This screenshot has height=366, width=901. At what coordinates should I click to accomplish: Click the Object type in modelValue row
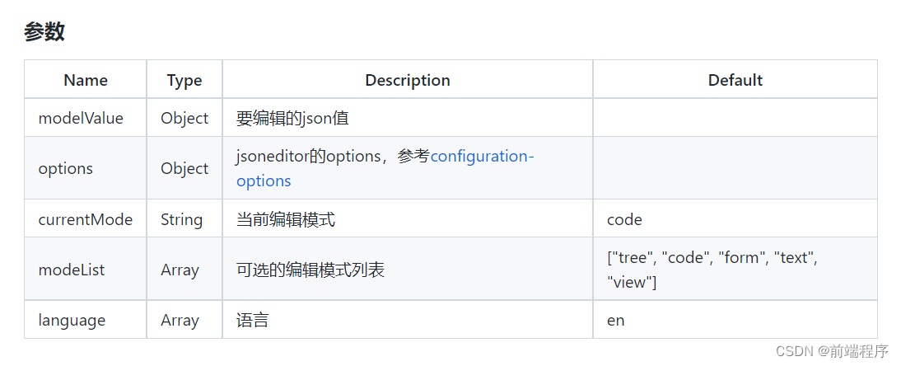(184, 118)
